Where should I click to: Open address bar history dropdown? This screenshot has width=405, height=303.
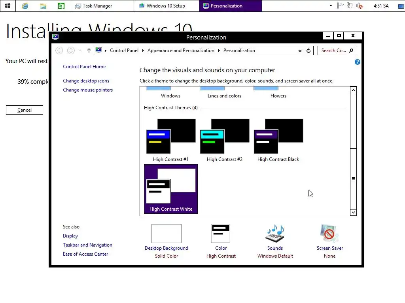[x=300, y=51]
